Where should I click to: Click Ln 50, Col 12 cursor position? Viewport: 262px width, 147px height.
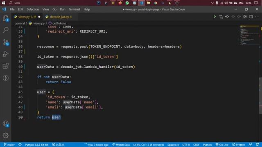click(148, 145)
